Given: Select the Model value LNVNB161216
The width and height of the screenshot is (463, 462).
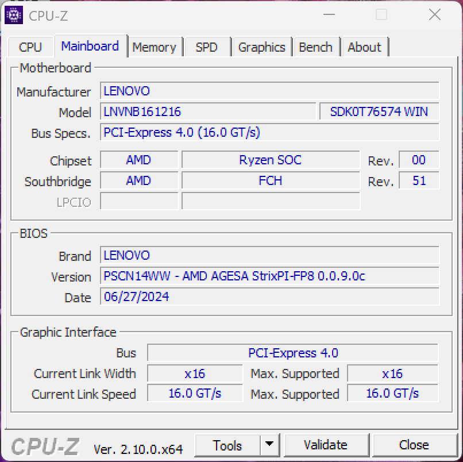Looking at the screenshot, I should click(x=208, y=111).
